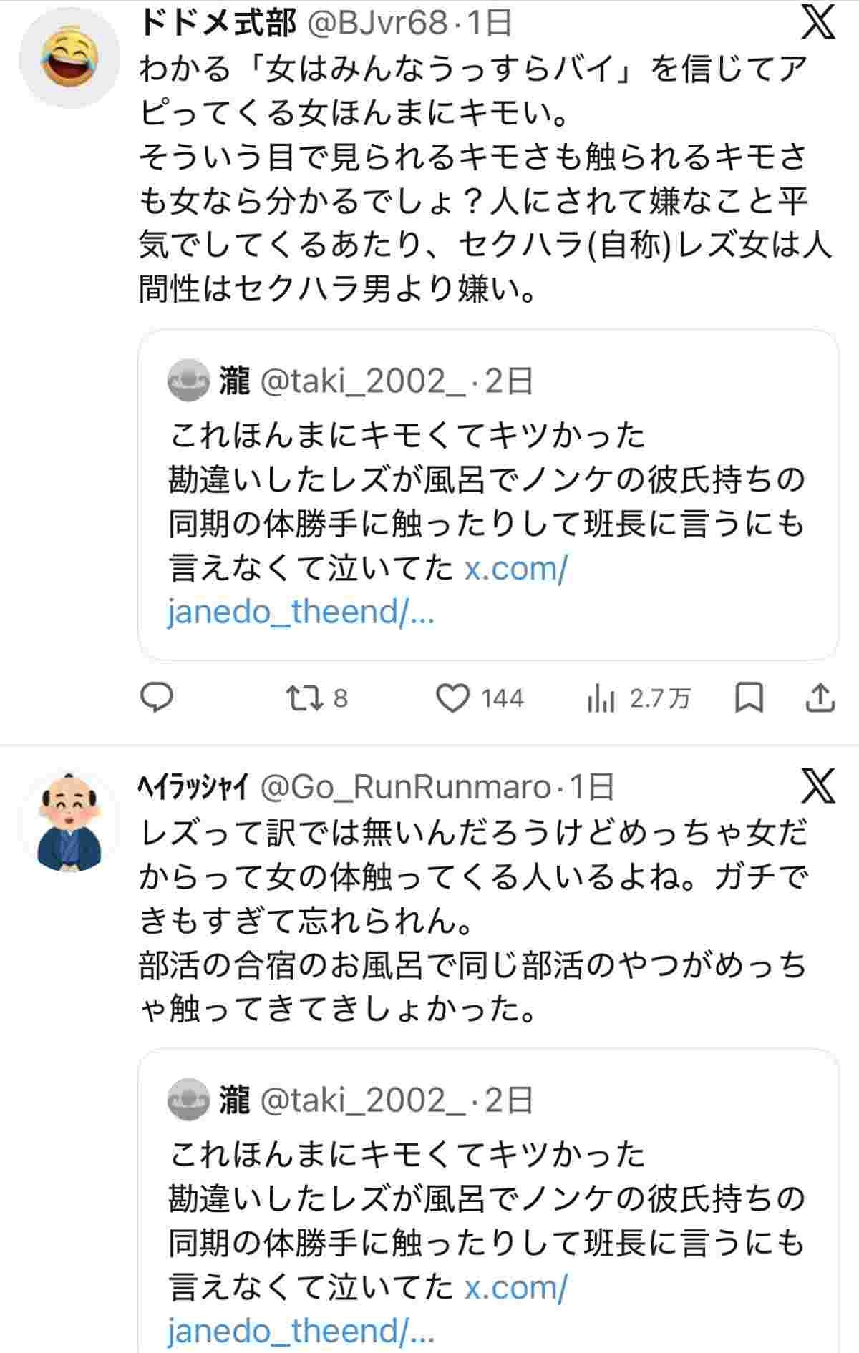Repost the first post via the retweet icon
The height and width of the screenshot is (1353, 859).
point(304,698)
